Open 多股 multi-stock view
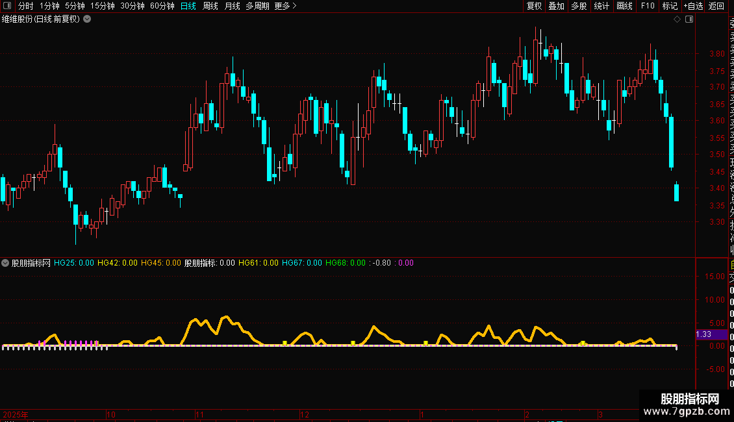The height and width of the screenshot is (422, 734). click(x=579, y=6)
